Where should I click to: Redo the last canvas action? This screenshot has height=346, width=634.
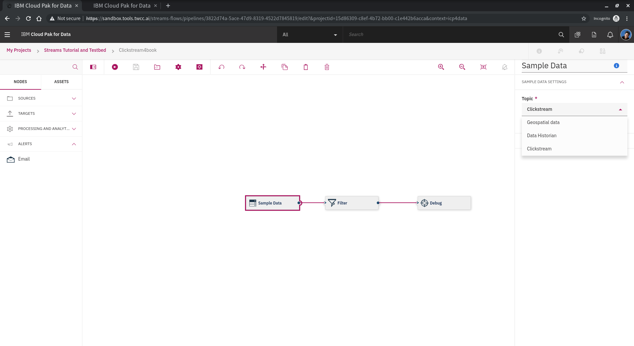point(242,67)
